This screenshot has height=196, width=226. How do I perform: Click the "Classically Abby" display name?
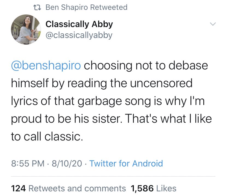point(79,24)
